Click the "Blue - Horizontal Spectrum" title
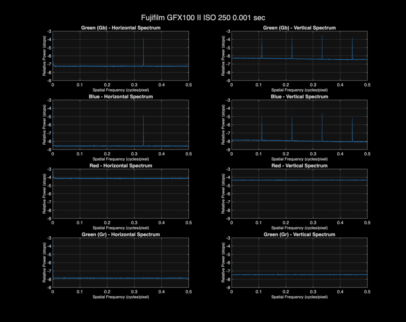Screen dimensions: 406x322 (x=121, y=97)
